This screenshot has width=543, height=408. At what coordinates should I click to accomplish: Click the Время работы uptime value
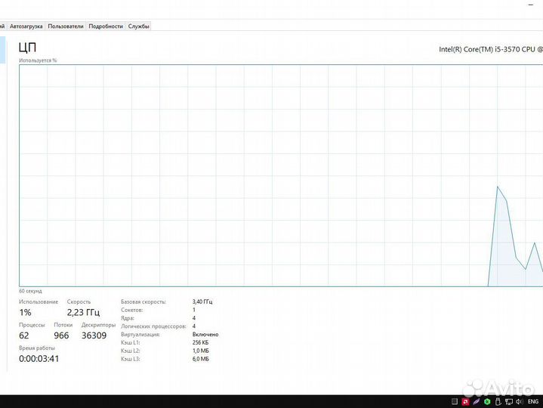point(39,358)
